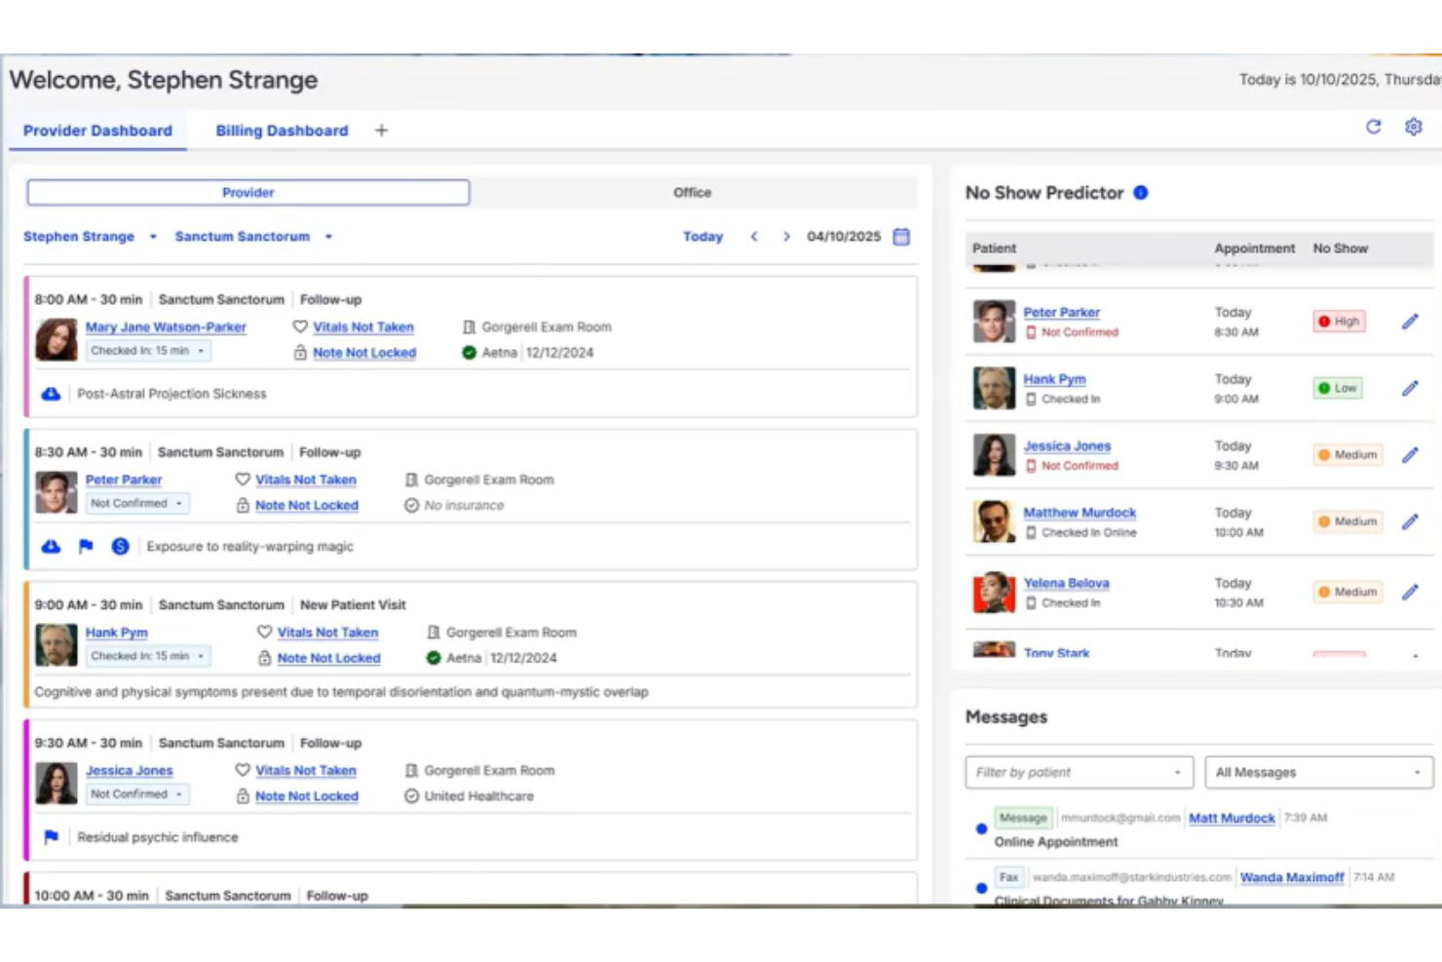Open the Filter by patient dropdown
The image size is (1442, 962).
click(x=1079, y=772)
